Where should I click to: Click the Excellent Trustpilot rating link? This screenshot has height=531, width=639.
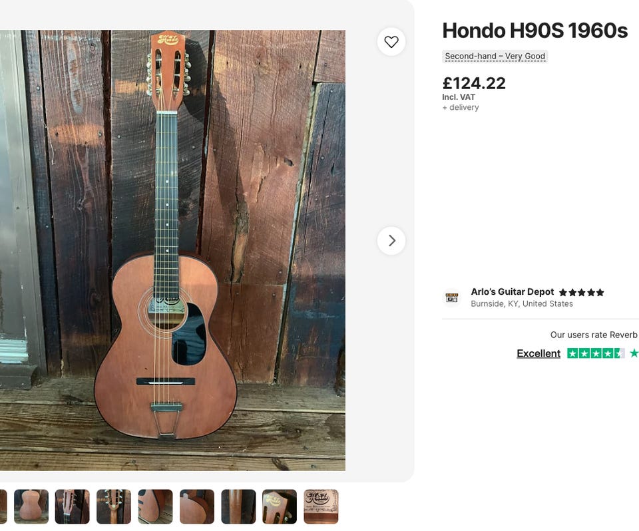coord(538,353)
